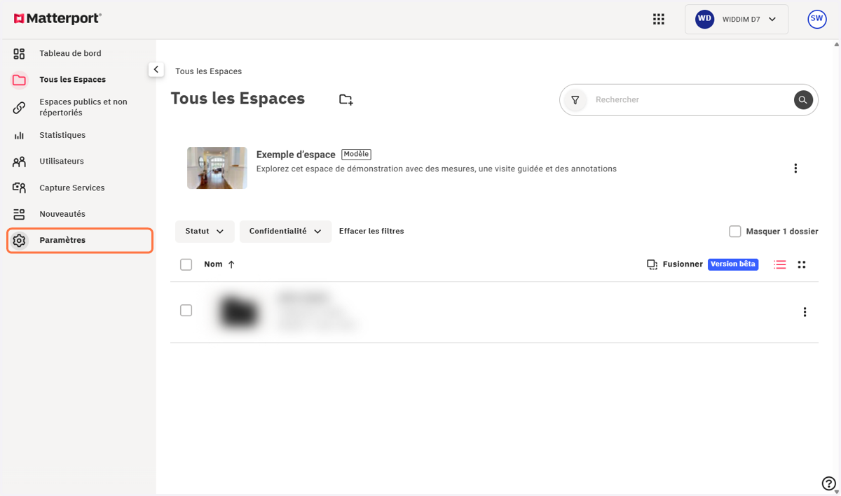Open more options for the folder row
The image size is (841, 496).
805,312
